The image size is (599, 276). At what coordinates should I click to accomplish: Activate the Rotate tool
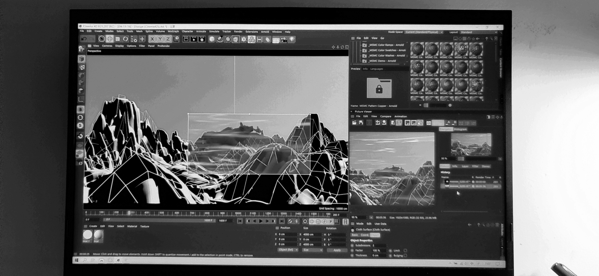[125, 39]
